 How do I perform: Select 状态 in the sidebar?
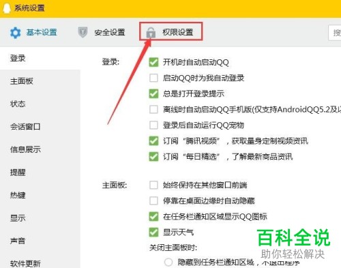[18, 104]
